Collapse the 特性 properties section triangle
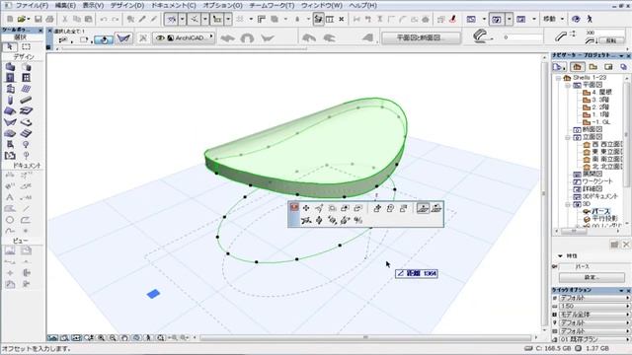Viewport: 632px width, 355px height. pos(560,256)
